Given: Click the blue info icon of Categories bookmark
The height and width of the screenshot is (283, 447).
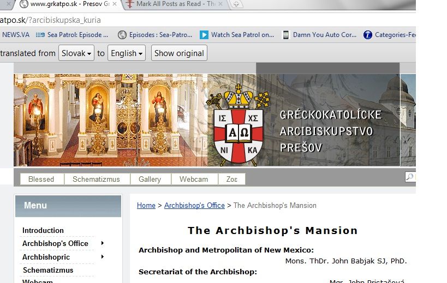Looking at the screenshot, I should [x=368, y=35].
